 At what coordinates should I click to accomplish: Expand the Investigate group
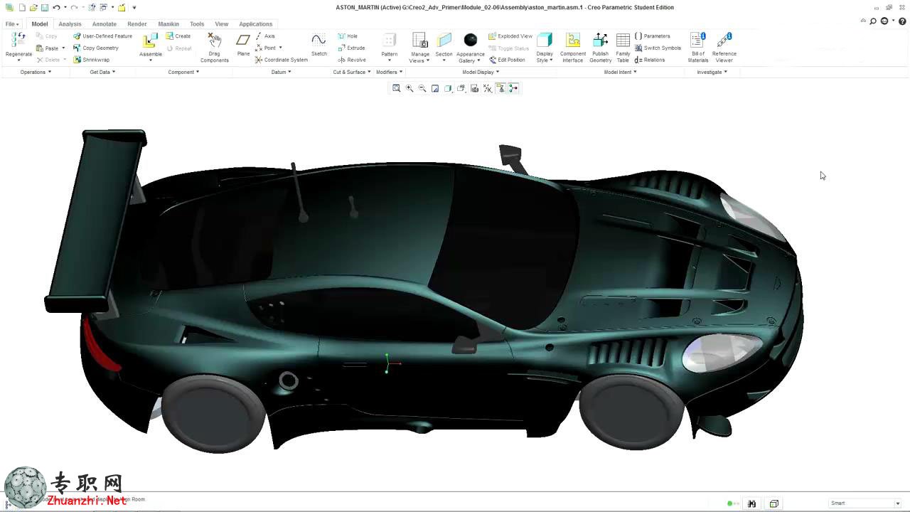tap(712, 72)
